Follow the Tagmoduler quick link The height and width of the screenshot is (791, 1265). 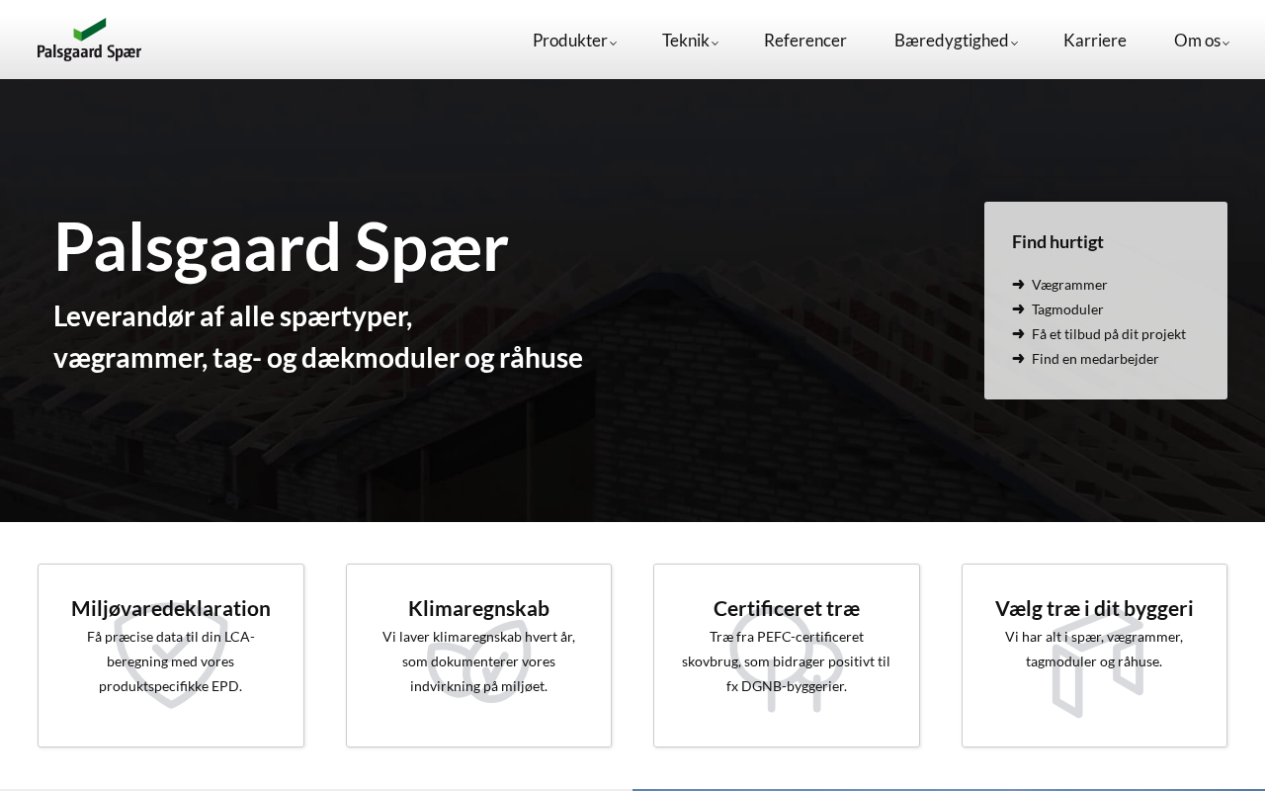pos(1067,309)
